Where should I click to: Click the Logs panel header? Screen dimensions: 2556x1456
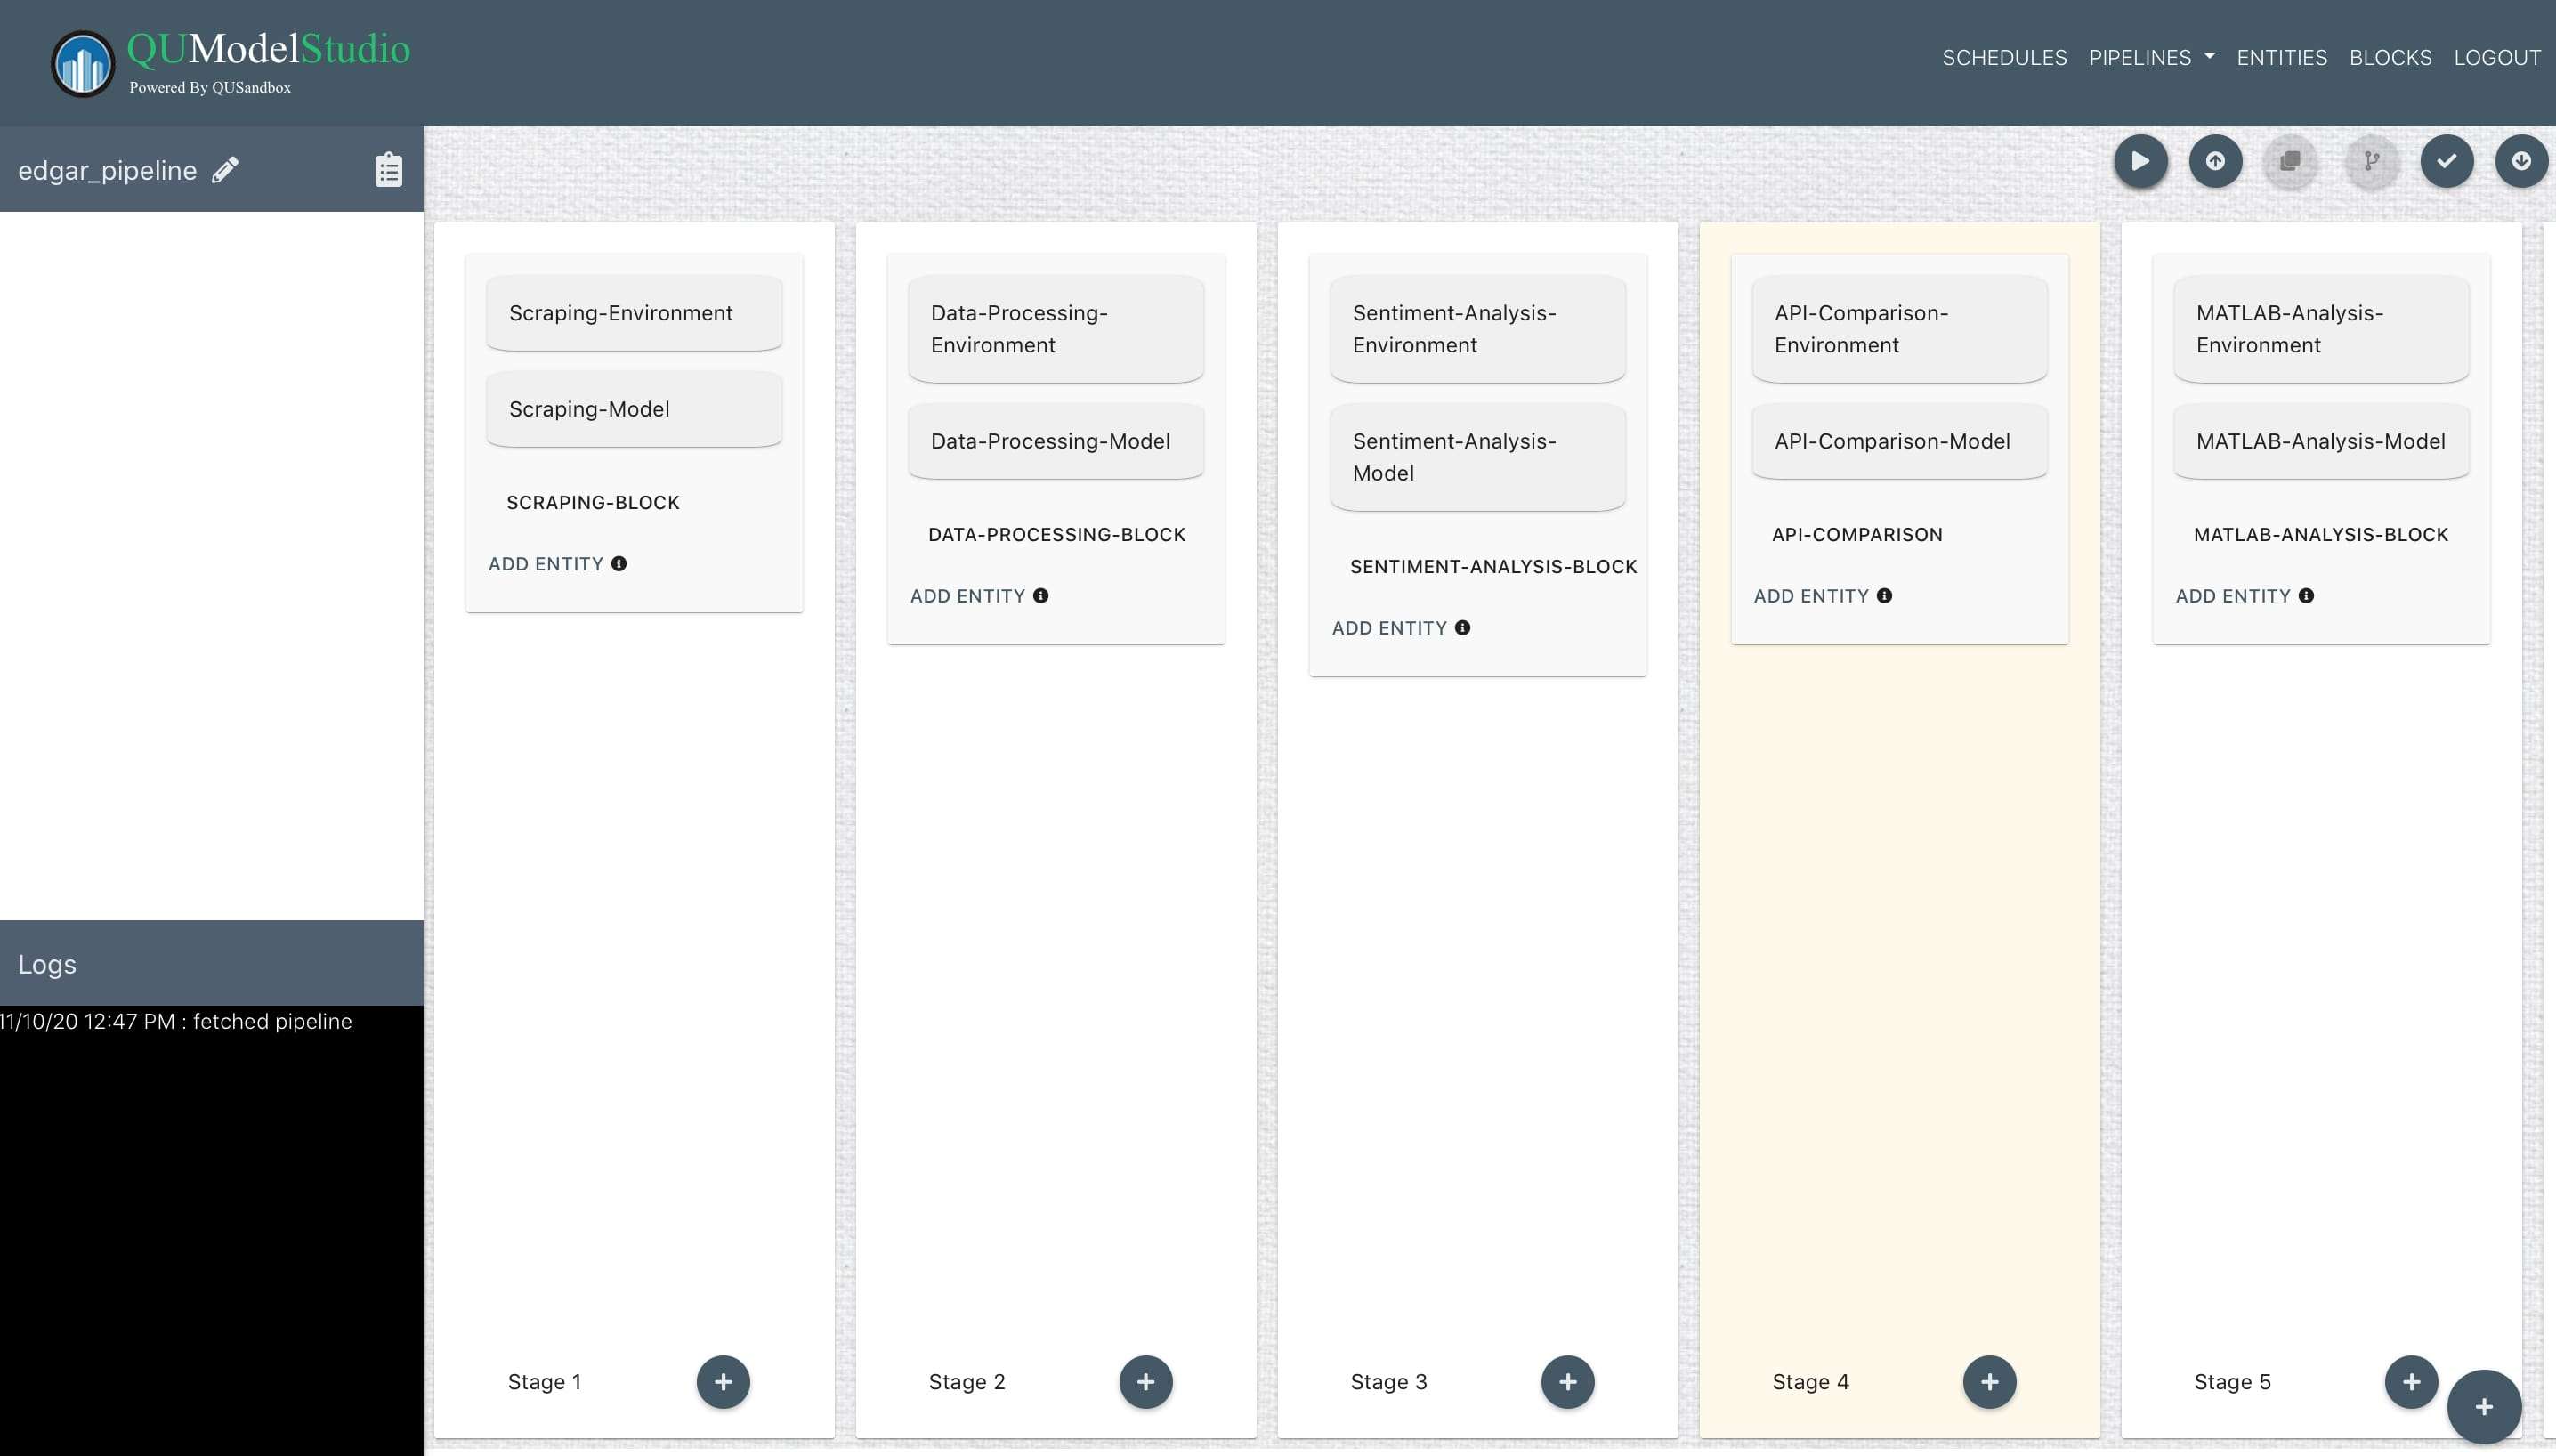click(212, 963)
